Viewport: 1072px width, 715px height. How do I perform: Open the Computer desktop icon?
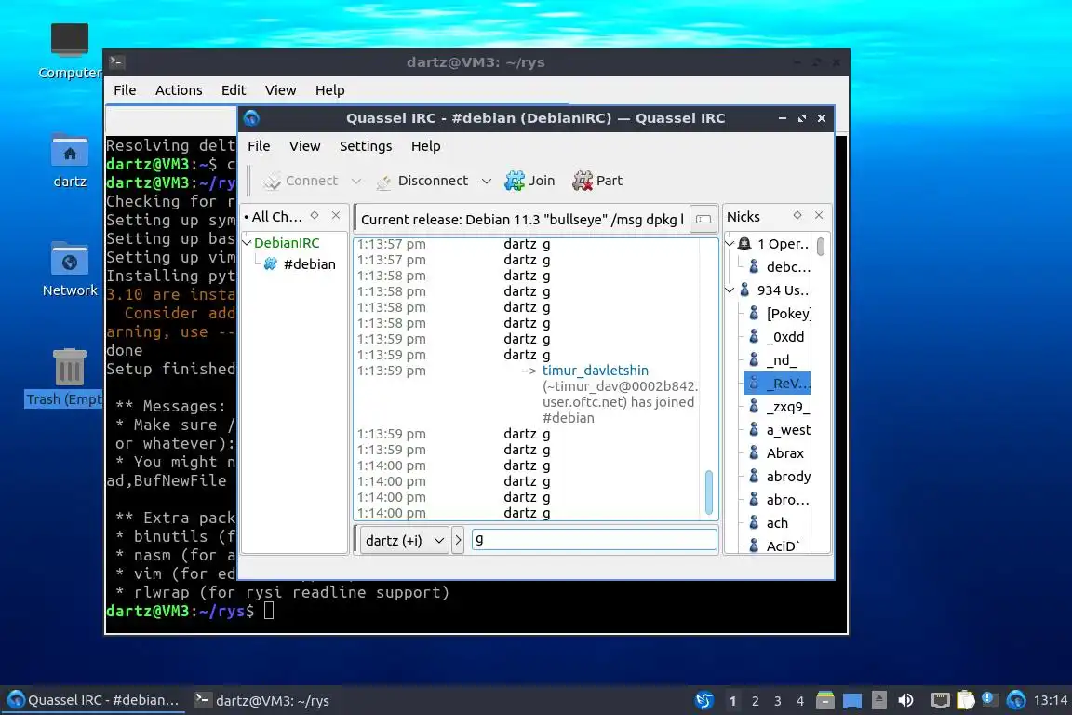tap(70, 51)
